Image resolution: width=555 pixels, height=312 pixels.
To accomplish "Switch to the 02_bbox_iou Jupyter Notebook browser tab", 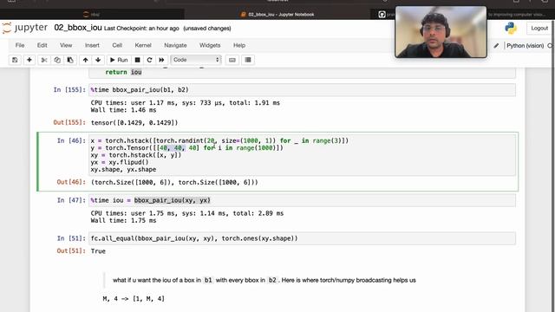I will tap(277, 15).
